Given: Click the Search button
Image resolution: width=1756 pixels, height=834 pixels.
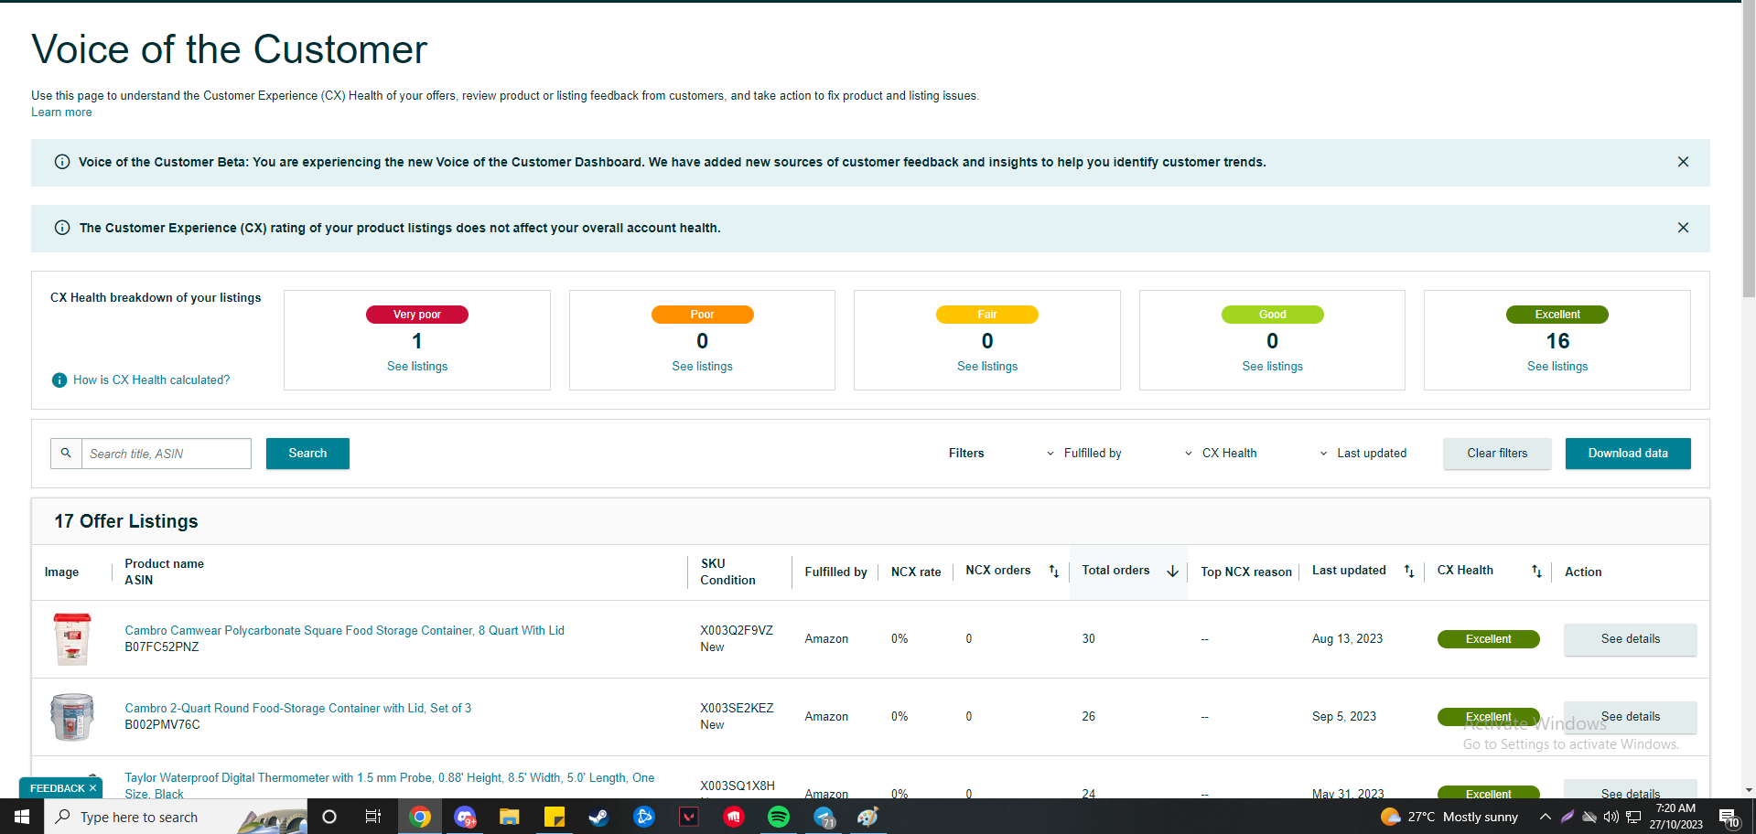Looking at the screenshot, I should (307, 454).
